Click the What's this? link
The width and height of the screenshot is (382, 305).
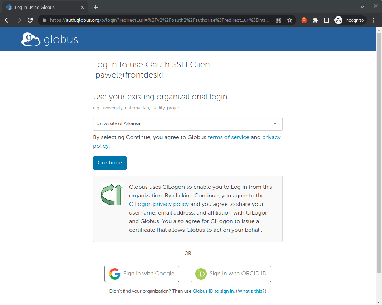pyautogui.click(x=251, y=291)
